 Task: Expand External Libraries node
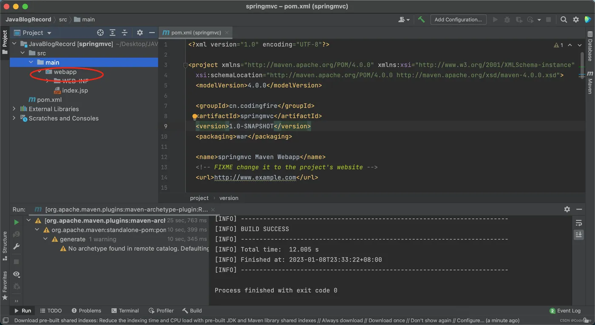pyautogui.click(x=14, y=109)
